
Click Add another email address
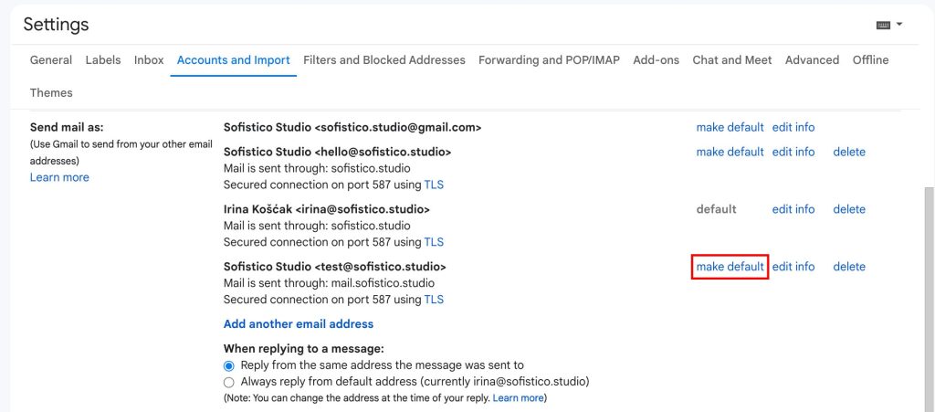pyautogui.click(x=299, y=324)
